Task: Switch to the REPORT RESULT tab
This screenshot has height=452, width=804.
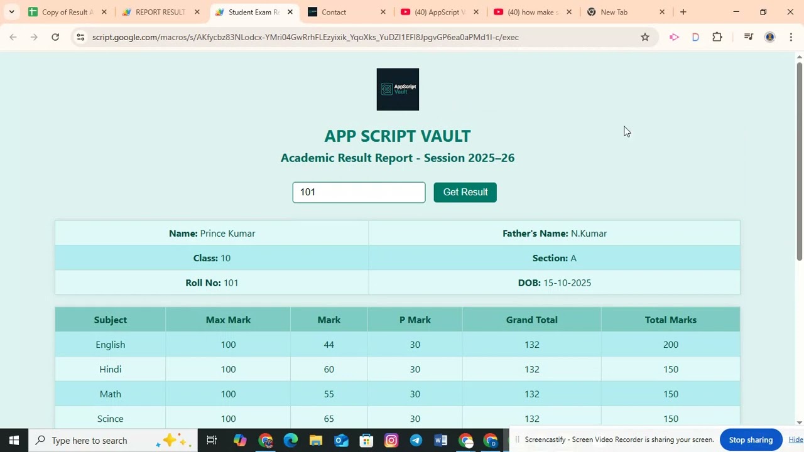Action: coord(160,12)
